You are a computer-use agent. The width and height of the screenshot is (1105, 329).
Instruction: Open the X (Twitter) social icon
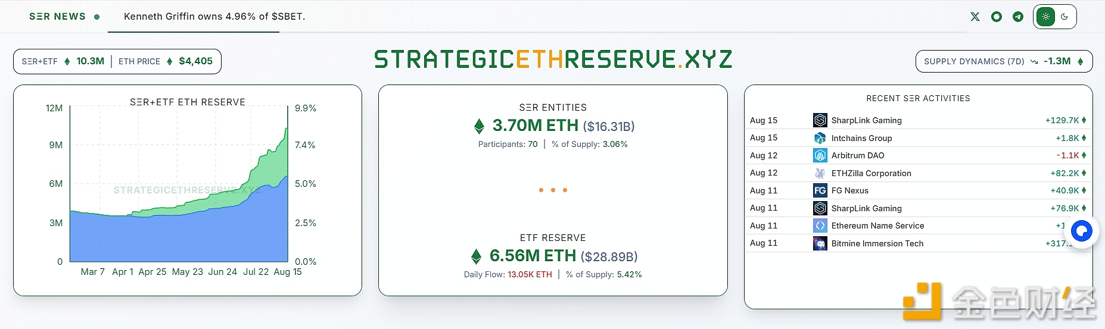[975, 17]
